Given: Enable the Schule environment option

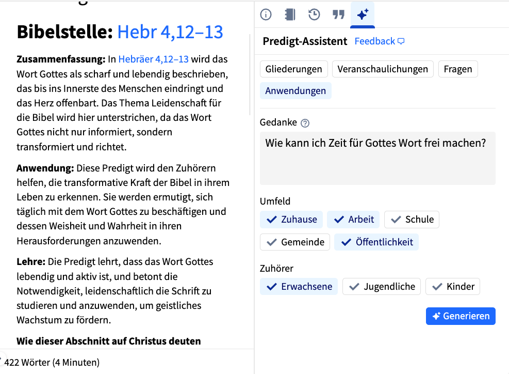Looking at the screenshot, I should click(x=412, y=220).
